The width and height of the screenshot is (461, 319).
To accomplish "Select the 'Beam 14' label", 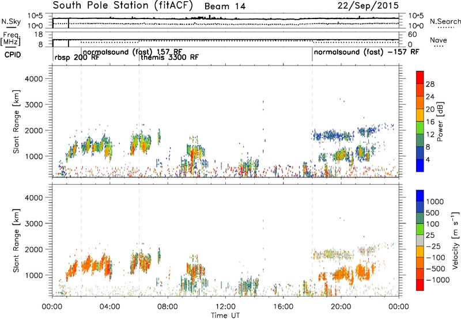I will tap(225, 6).
